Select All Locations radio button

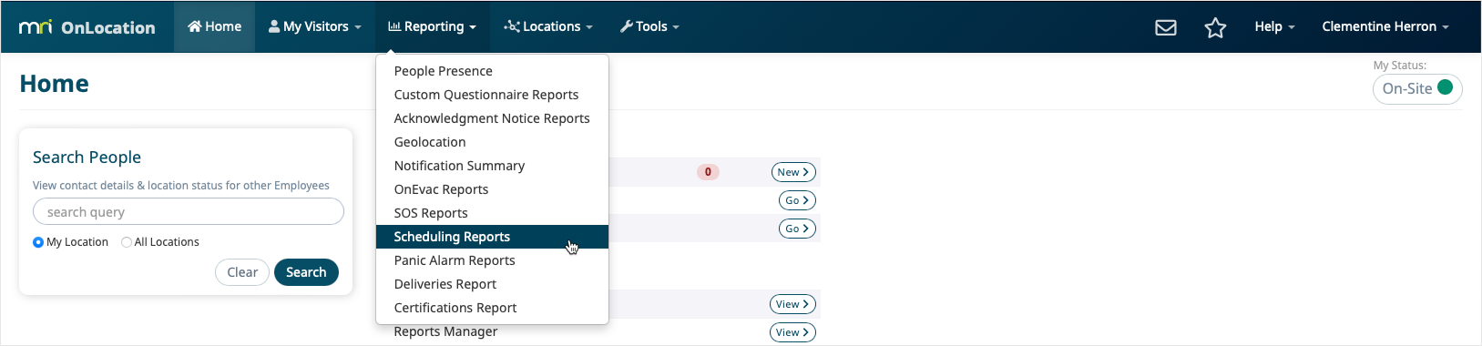[127, 242]
